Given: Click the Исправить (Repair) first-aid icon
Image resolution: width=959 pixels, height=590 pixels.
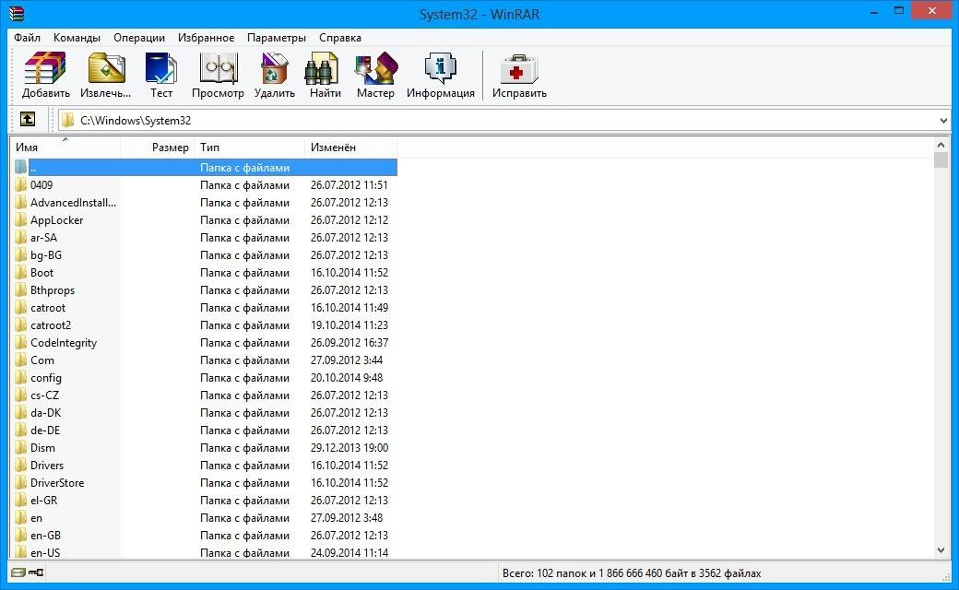Looking at the screenshot, I should pyautogui.click(x=519, y=75).
